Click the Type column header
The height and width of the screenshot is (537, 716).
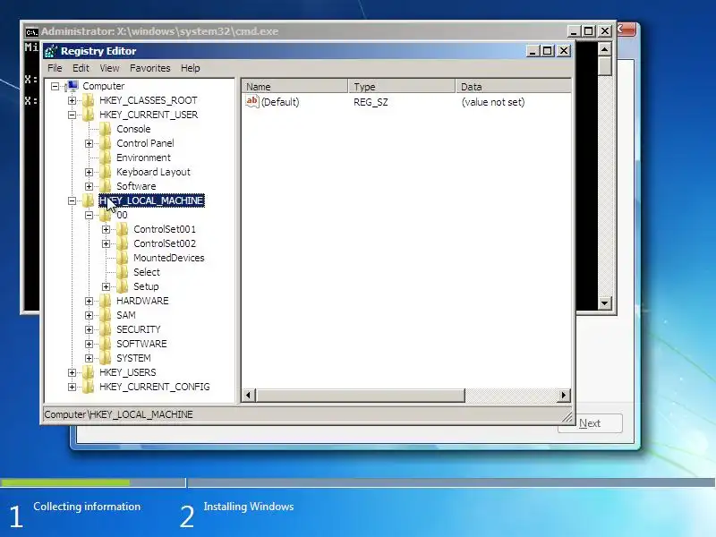402,86
